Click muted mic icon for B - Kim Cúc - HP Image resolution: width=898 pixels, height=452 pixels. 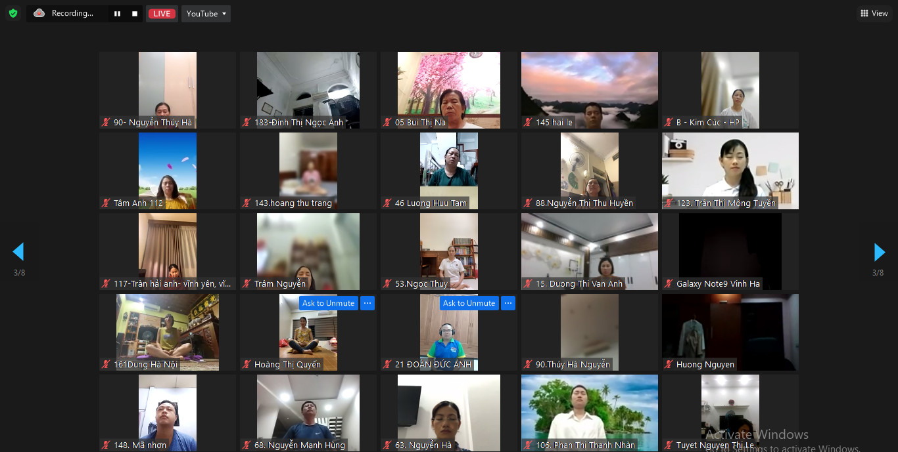click(x=669, y=123)
